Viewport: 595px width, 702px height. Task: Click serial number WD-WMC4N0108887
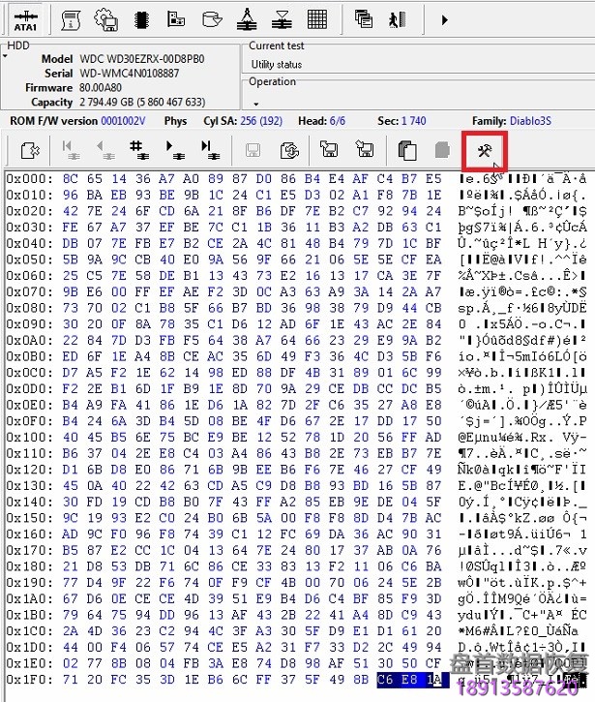click(130, 74)
